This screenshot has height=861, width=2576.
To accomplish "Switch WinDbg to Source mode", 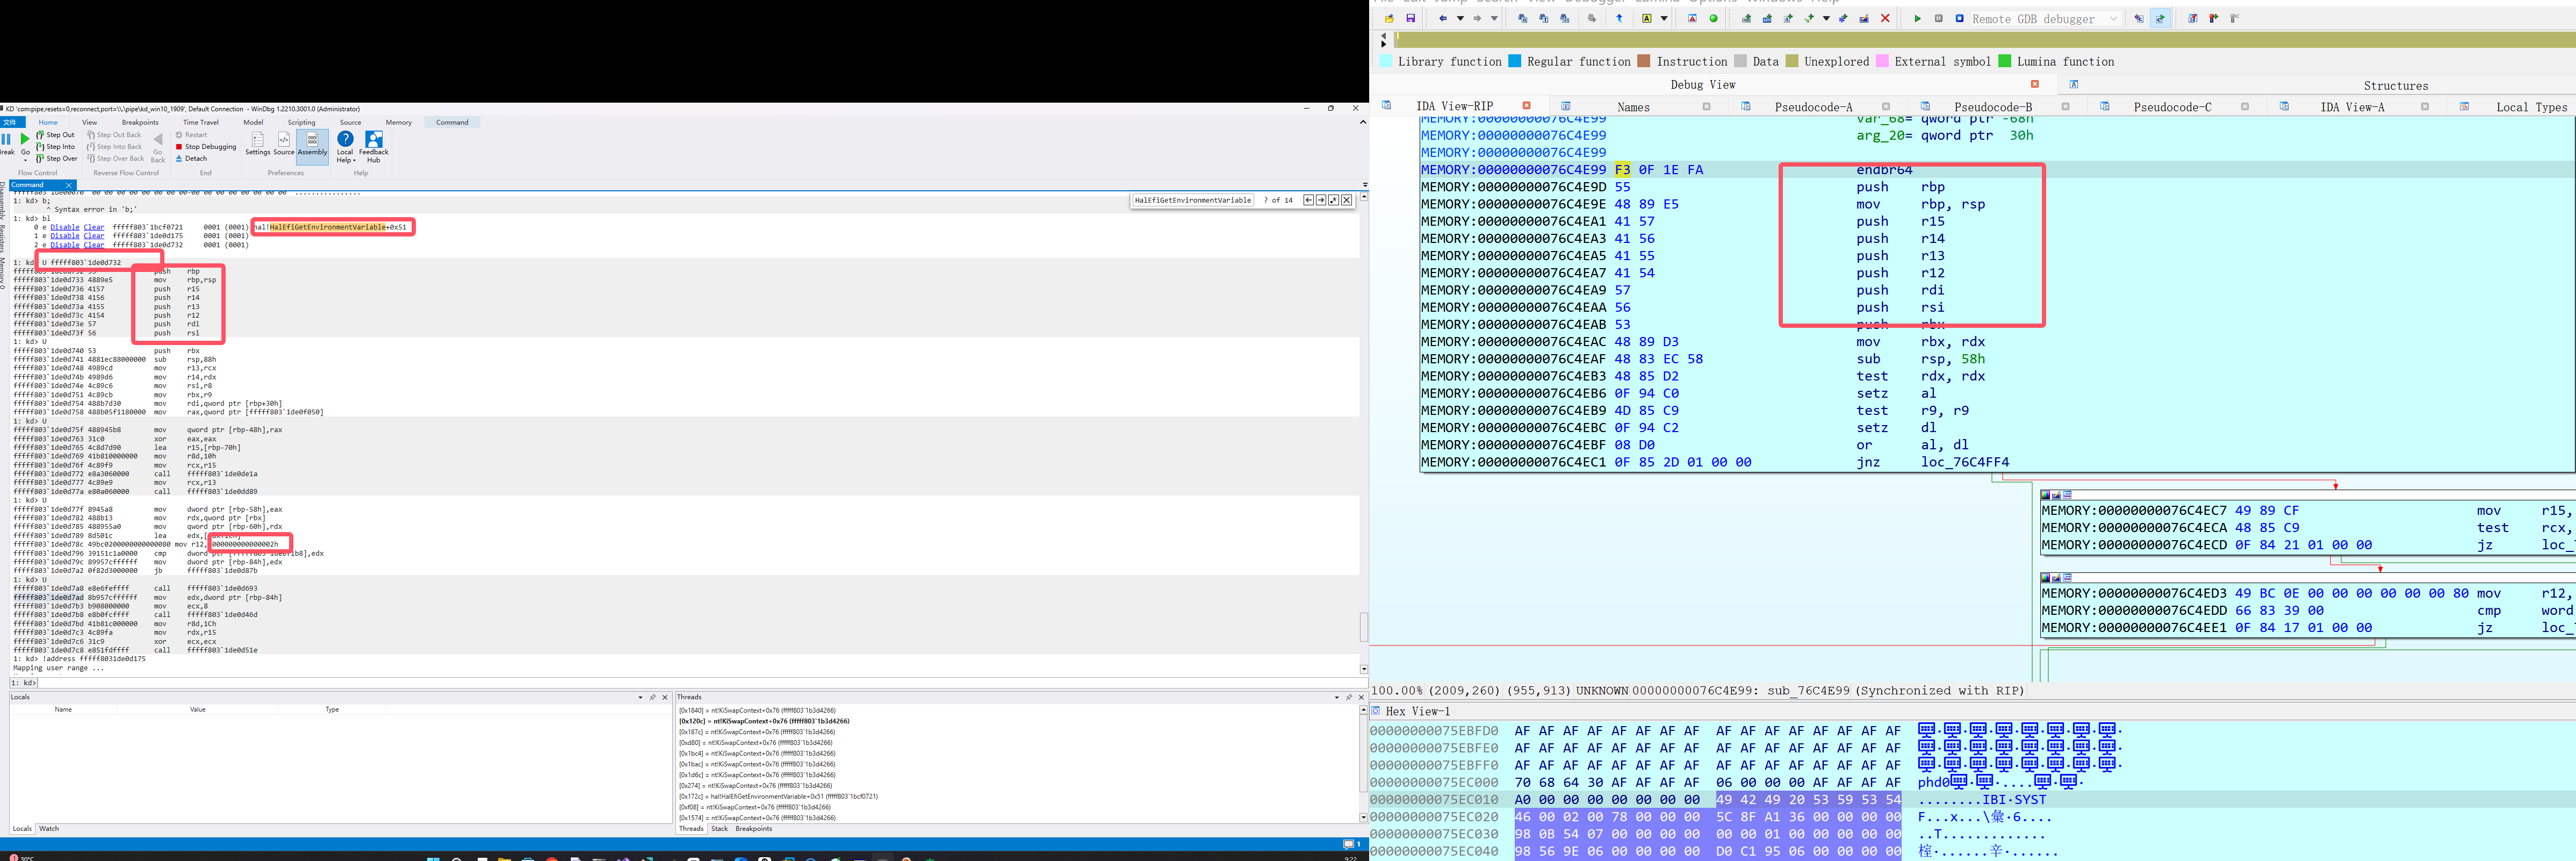I will pyautogui.click(x=284, y=144).
